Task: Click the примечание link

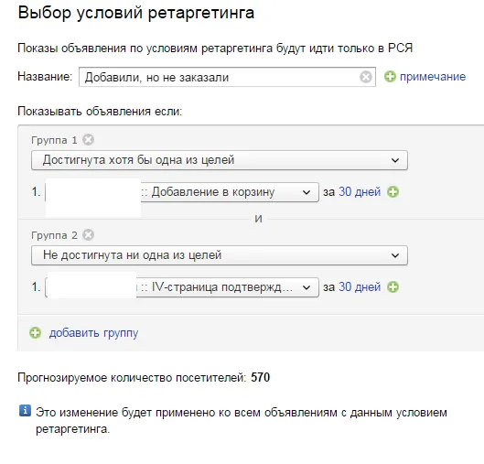Action: [433, 77]
